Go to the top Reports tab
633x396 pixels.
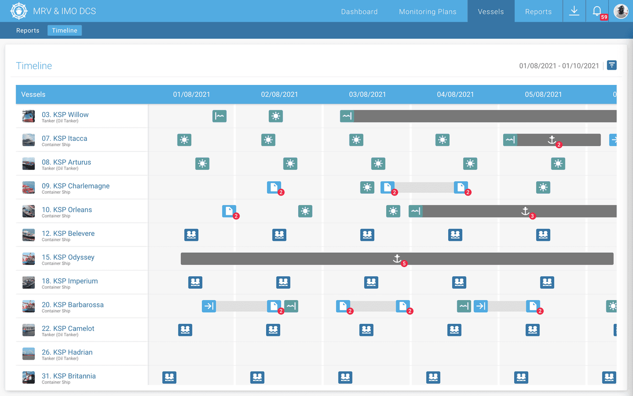click(x=538, y=11)
